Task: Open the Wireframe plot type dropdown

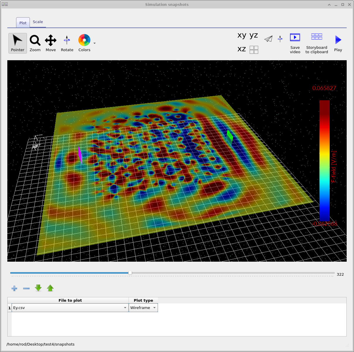Action: [x=143, y=308]
